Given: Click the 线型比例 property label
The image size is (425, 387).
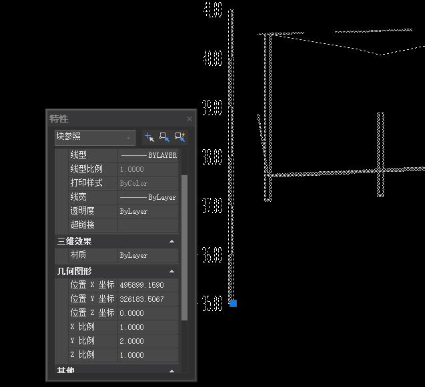Looking at the screenshot, I should click(x=87, y=169).
